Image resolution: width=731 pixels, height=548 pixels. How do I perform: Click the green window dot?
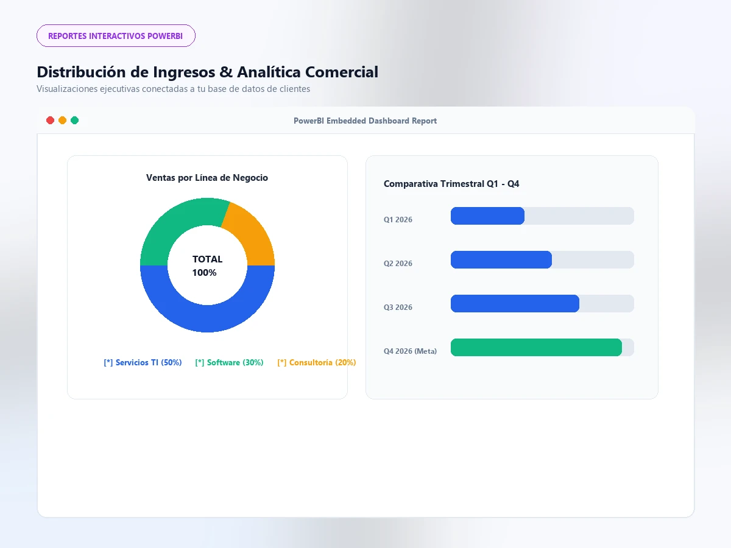point(74,121)
